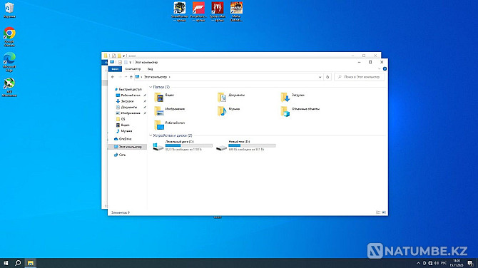478x268 pixels.
Task: Go forward with the navigation arrow
Action: tap(120, 77)
